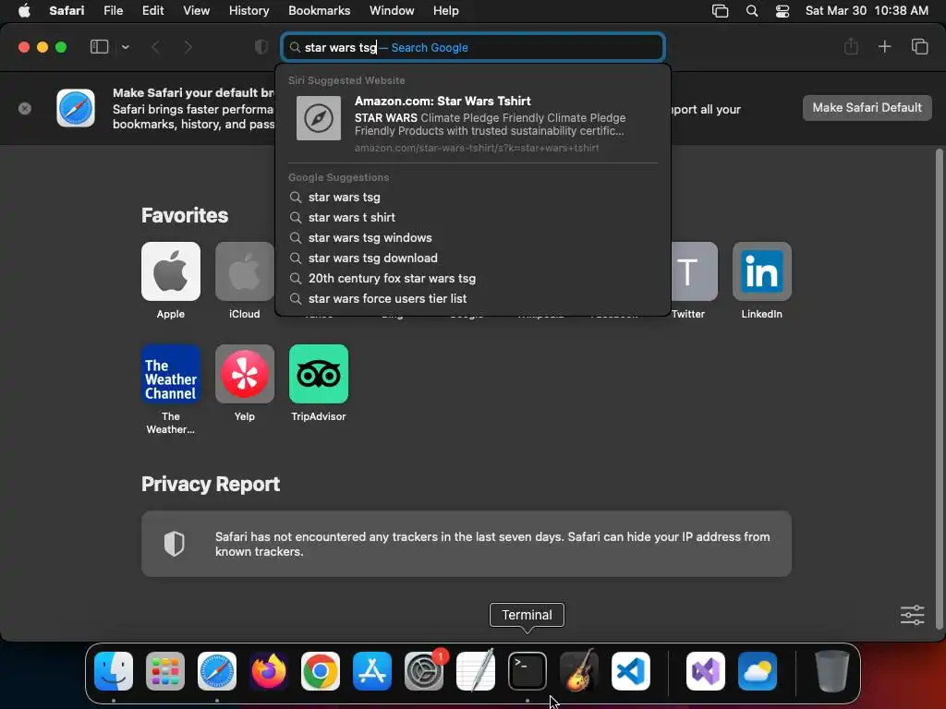Open the Bookmarks menu

pyautogui.click(x=319, y=10)
